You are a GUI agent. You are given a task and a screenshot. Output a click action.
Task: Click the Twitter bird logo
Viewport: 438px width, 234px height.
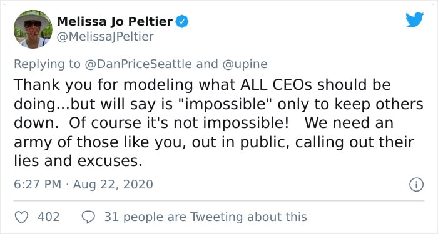tap(414, 20)
